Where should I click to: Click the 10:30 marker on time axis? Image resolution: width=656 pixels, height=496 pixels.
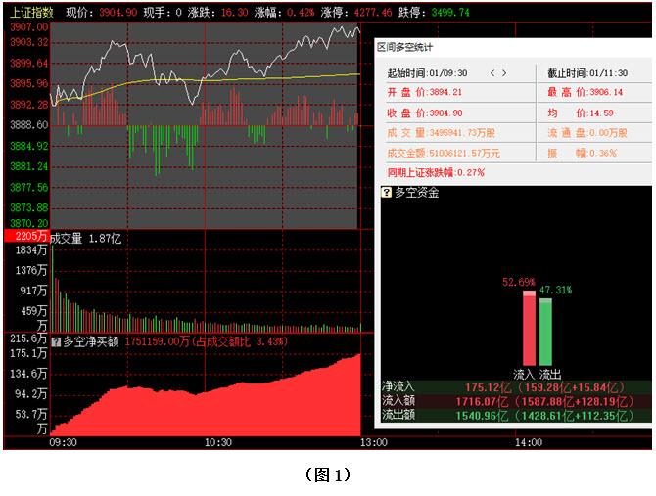(218, 442)
